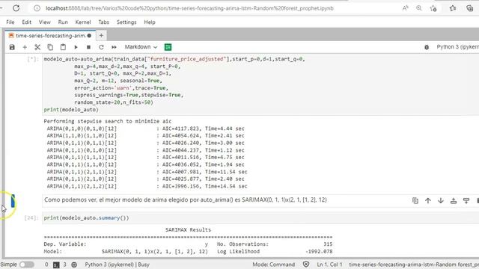Open a new launcher tab
Screen dimensions: 479x269
(101, 36)
